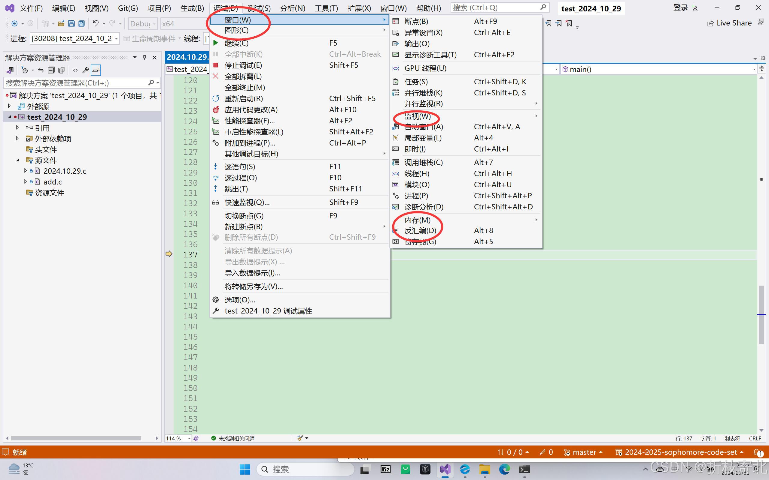The image size is (769, 480).
Task: Click the Restart (重新启动) circular arrow icon
Action: [216, 98]
